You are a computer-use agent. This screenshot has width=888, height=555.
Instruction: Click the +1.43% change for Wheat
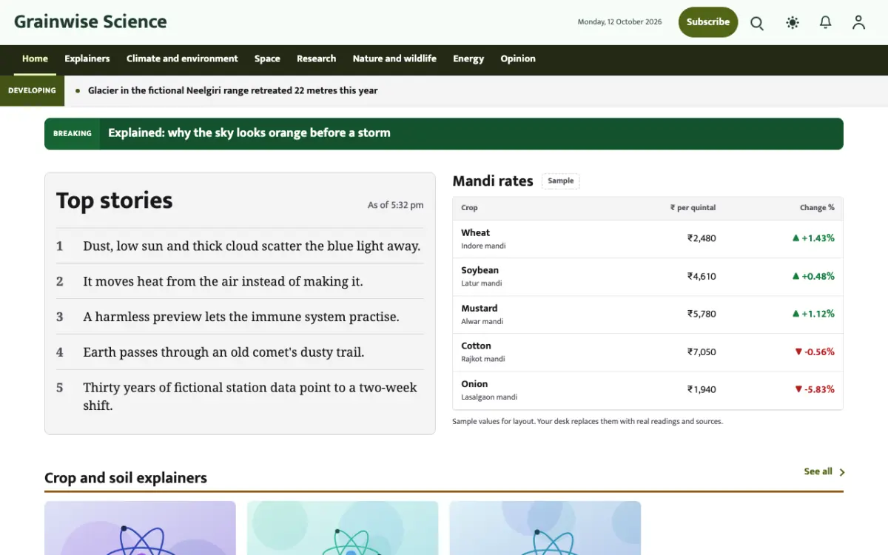pyautogui.click(x=813, y=238)
